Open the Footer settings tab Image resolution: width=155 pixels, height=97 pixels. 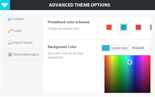click(23, 31)
